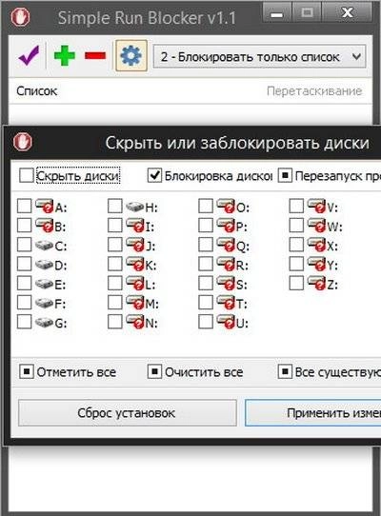Click the H: hard drive icon

coord(135,207)
